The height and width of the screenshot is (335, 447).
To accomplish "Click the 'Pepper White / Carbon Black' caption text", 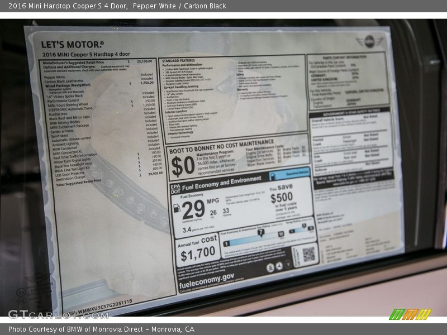I will [179, 6].
